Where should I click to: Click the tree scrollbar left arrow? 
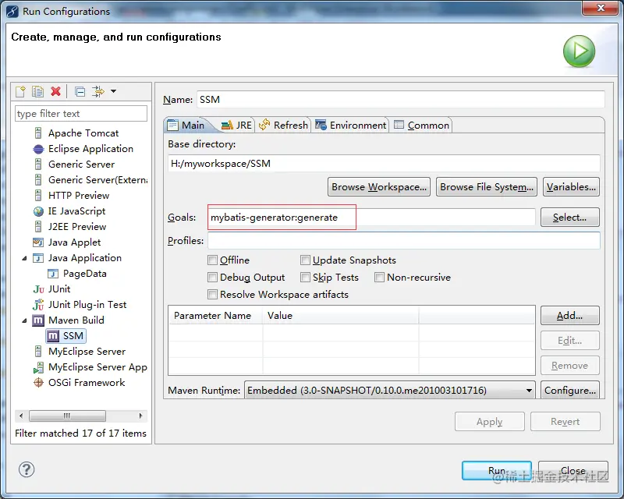tap(21, 416)
